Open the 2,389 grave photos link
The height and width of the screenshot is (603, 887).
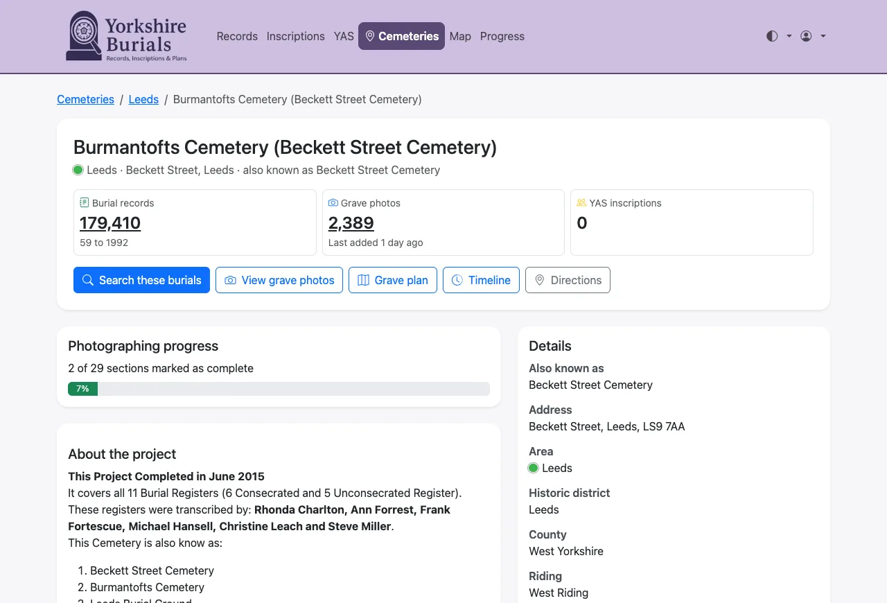tap(351, 223)
